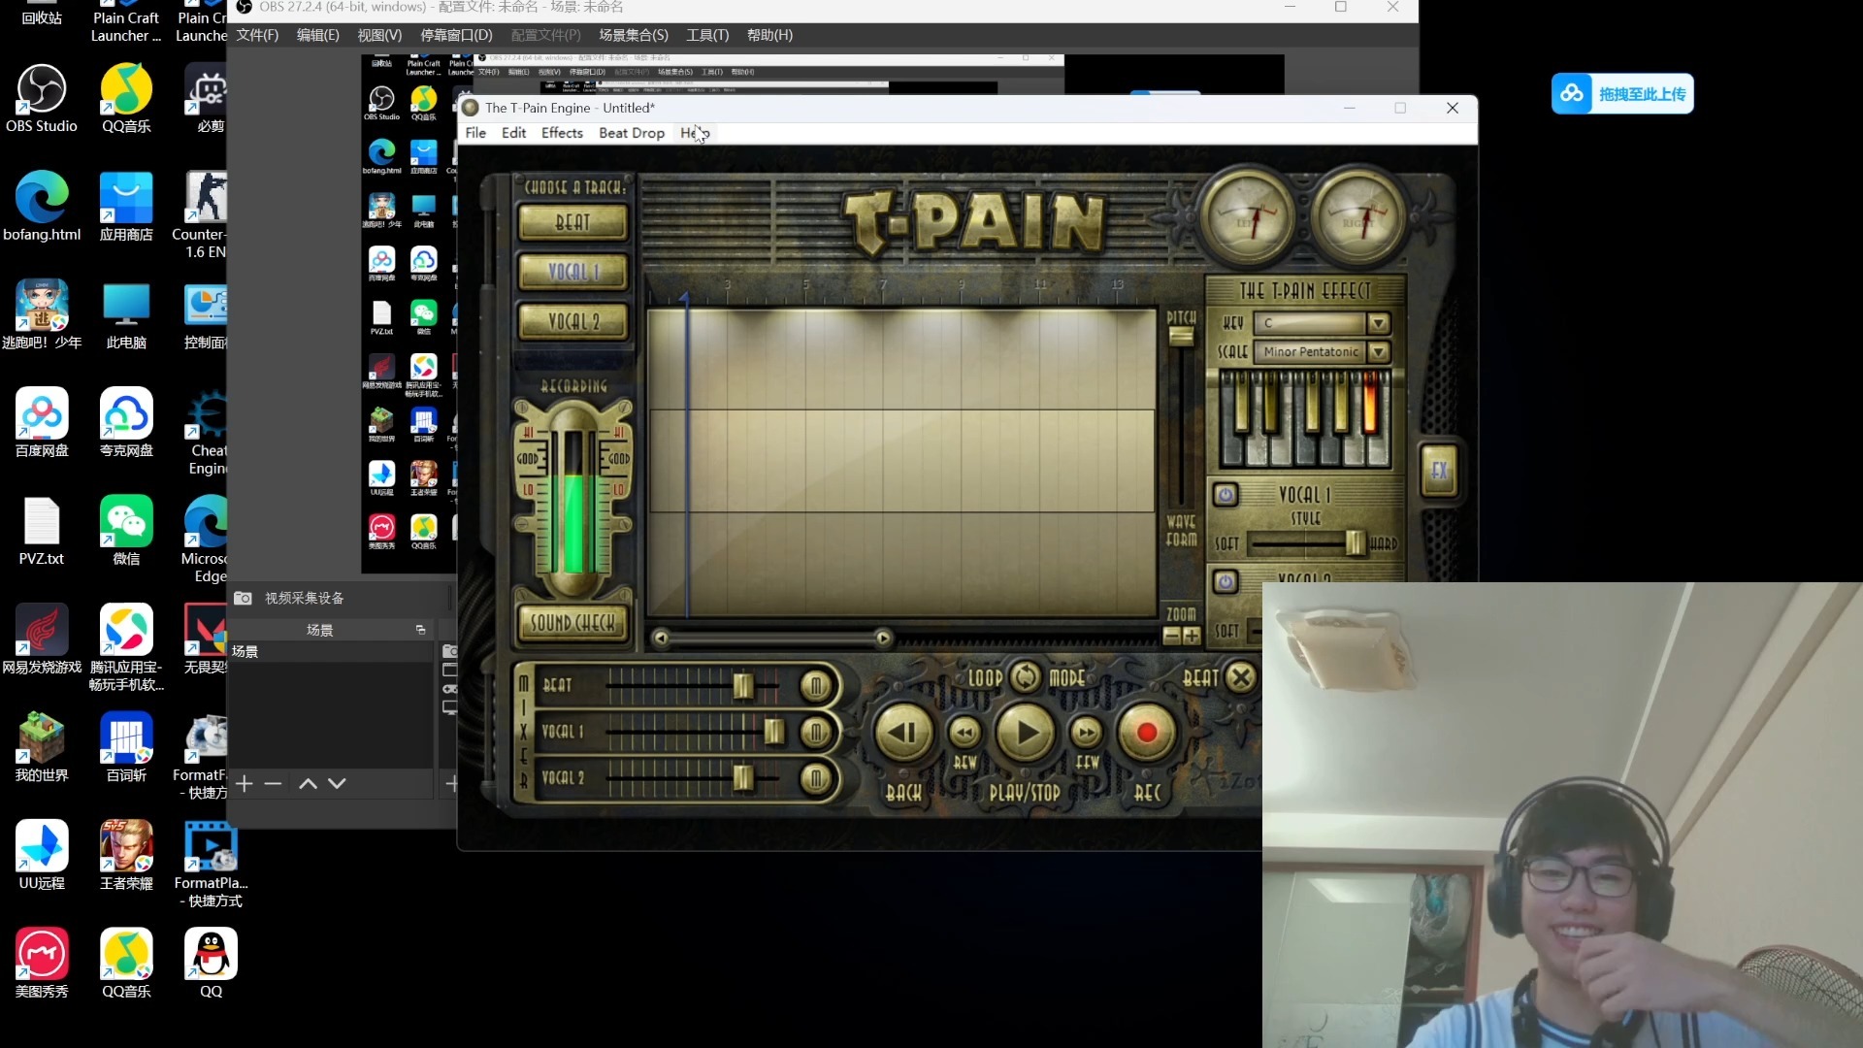This screenshot has height=1048, width=1863.
Task: Click the timeline scrollbar right handle
Action: click(883, 638)
